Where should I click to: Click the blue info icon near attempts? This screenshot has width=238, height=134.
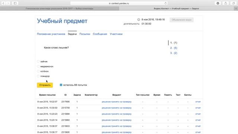tap(61, 85)
